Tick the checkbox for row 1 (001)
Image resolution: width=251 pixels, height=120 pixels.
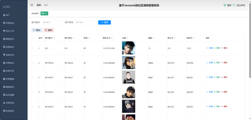click(33, 48)
